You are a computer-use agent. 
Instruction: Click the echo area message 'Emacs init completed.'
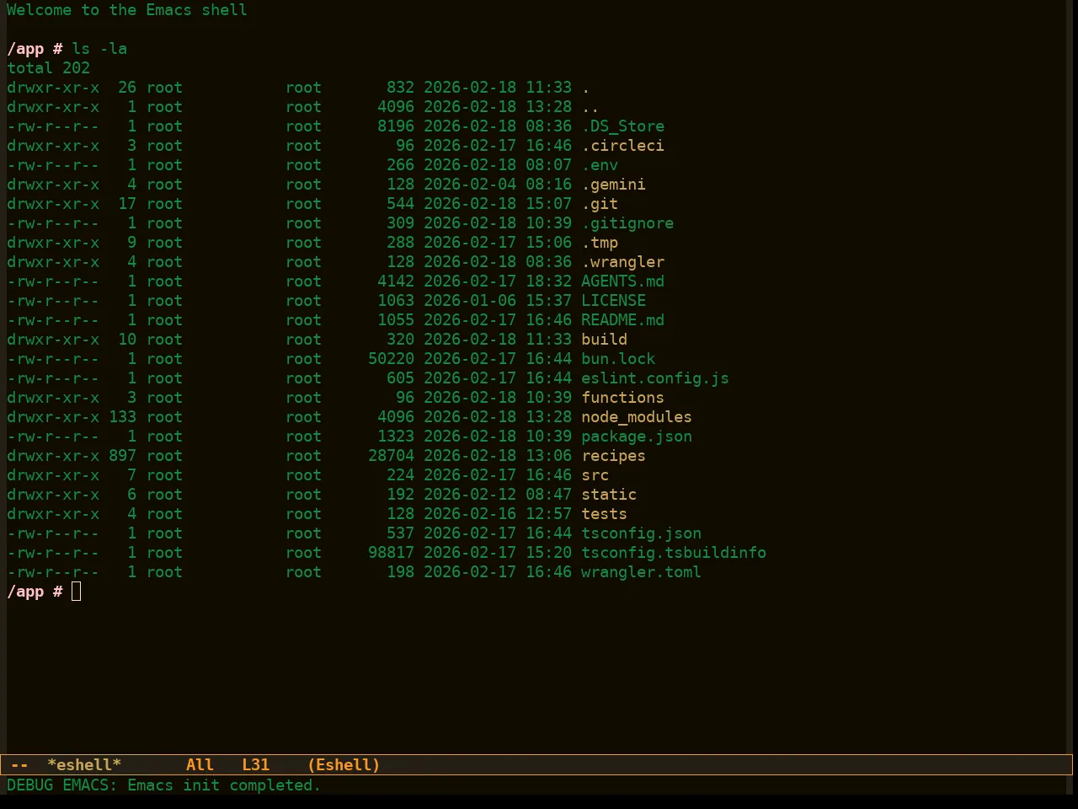pos(224,785)
